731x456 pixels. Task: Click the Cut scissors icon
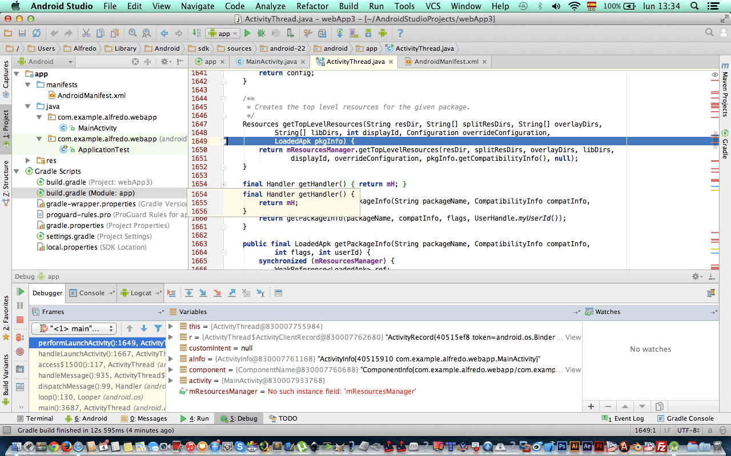[x=86, y=34]
